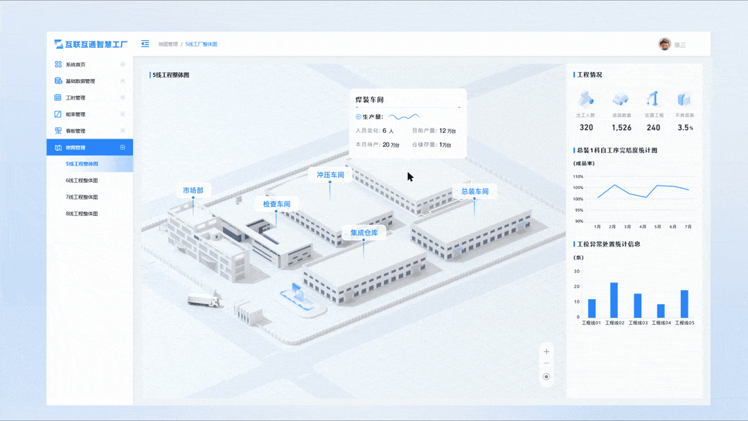
Task: Select the 冲压车间 map label
Action: coord(330,175)
